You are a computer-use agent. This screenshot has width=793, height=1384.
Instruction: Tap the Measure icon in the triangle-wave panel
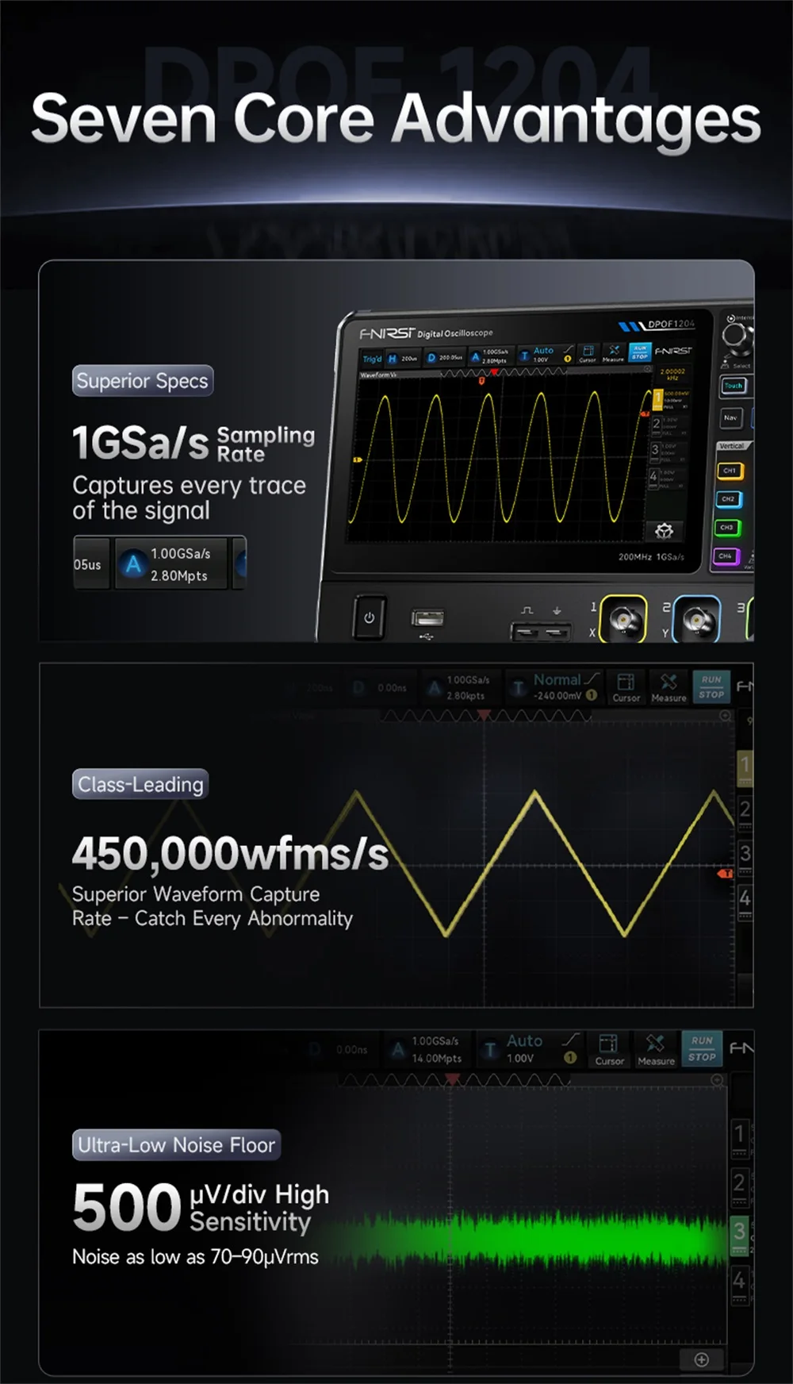(668, 686)
